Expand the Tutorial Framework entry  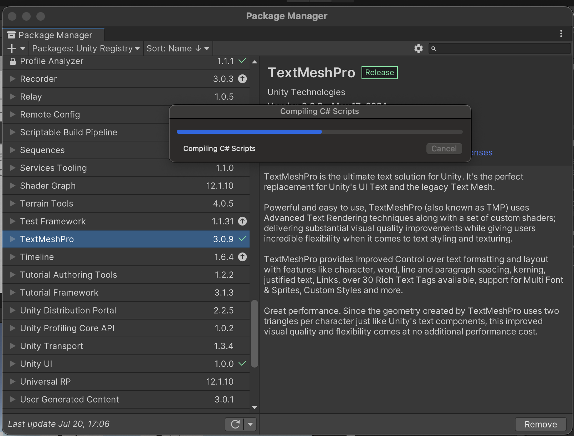coord(12,292)
